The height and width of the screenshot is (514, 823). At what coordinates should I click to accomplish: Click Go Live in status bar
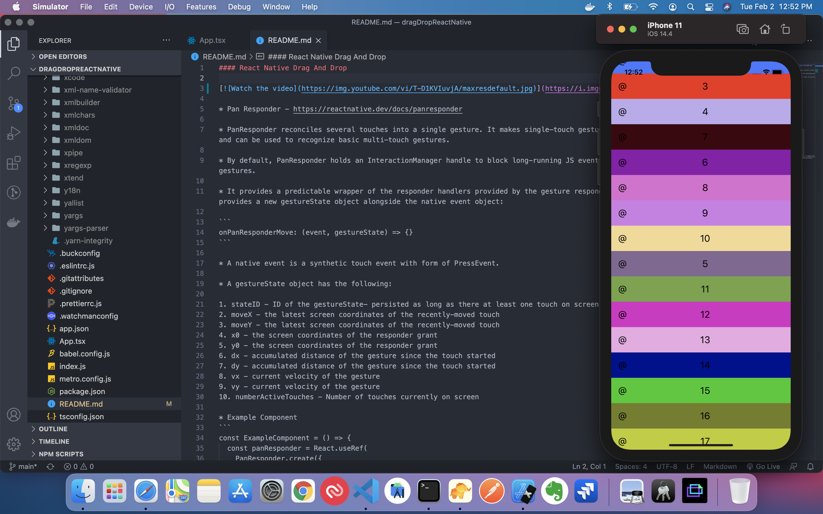coord(764,466)
